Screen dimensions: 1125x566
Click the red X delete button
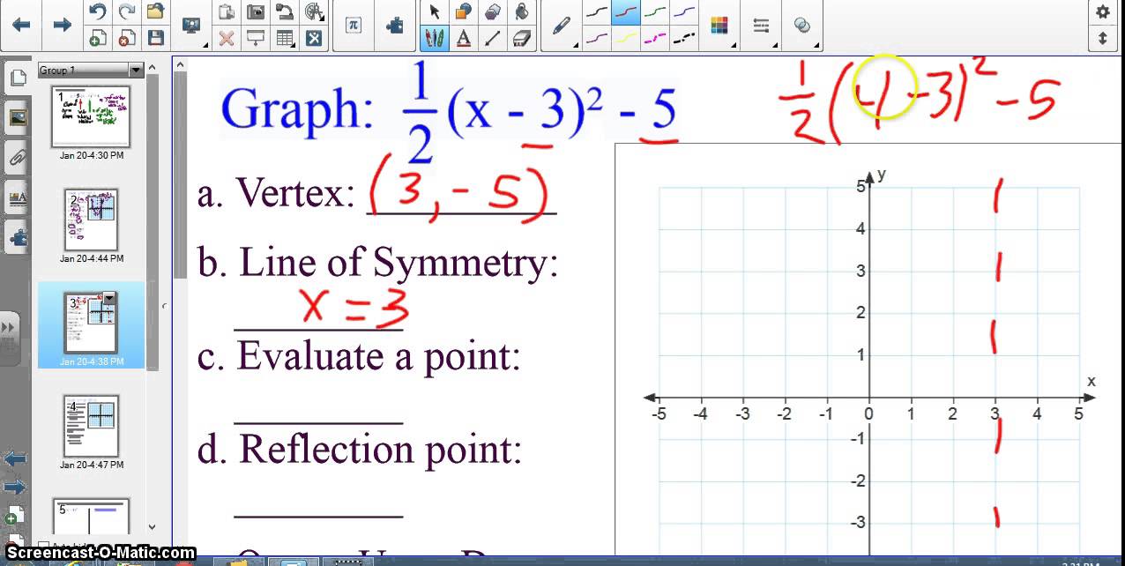tap(227, 38)
